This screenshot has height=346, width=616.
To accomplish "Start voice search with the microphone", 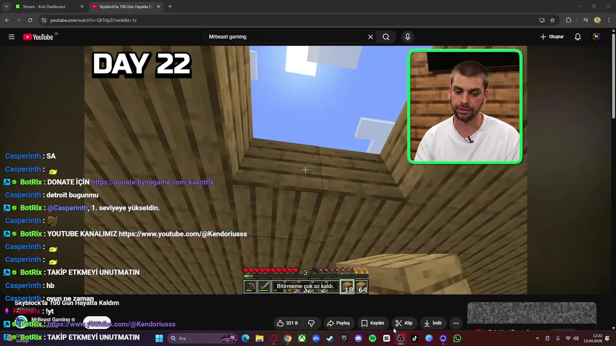I will coord(408,37).
